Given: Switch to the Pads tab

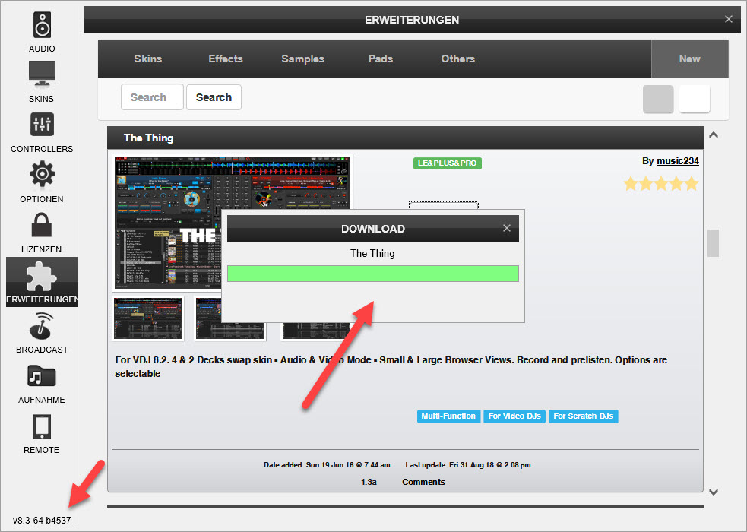Looking at the screenshot, I should pos(380,59).
